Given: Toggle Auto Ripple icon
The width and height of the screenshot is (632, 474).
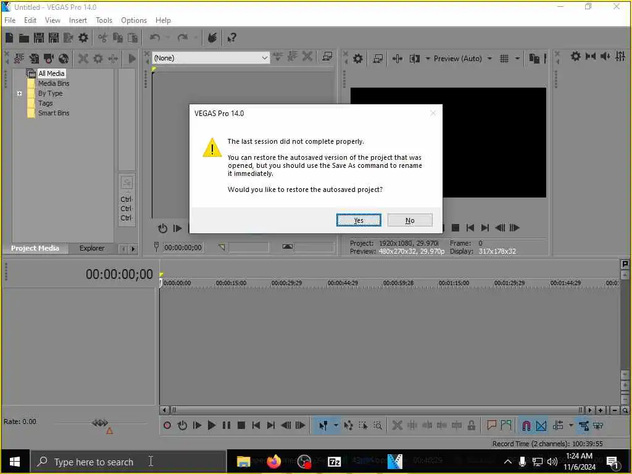Looking at the screenshot, I should click(558, 425).
